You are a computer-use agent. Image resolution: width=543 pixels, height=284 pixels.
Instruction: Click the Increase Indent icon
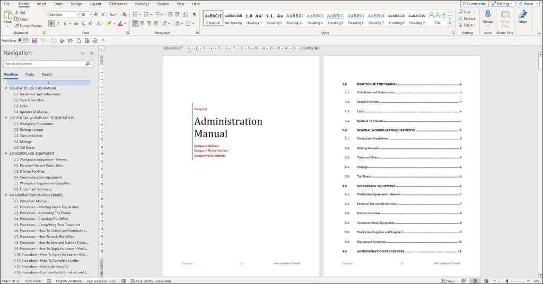177,14
